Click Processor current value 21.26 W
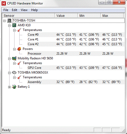Image resolution: width=127 pixels, height=134 pixels. point(62,54)
